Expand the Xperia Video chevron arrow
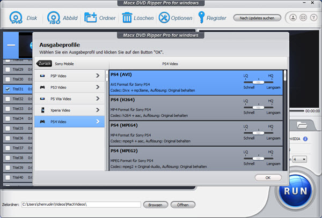Image resolution: width=322 pixels, height=218 pixels. point(98,110)
